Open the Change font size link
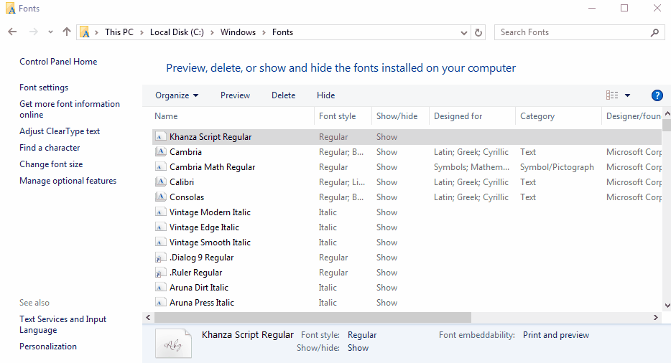Screen dimensions: 671x363 [51, 164]
